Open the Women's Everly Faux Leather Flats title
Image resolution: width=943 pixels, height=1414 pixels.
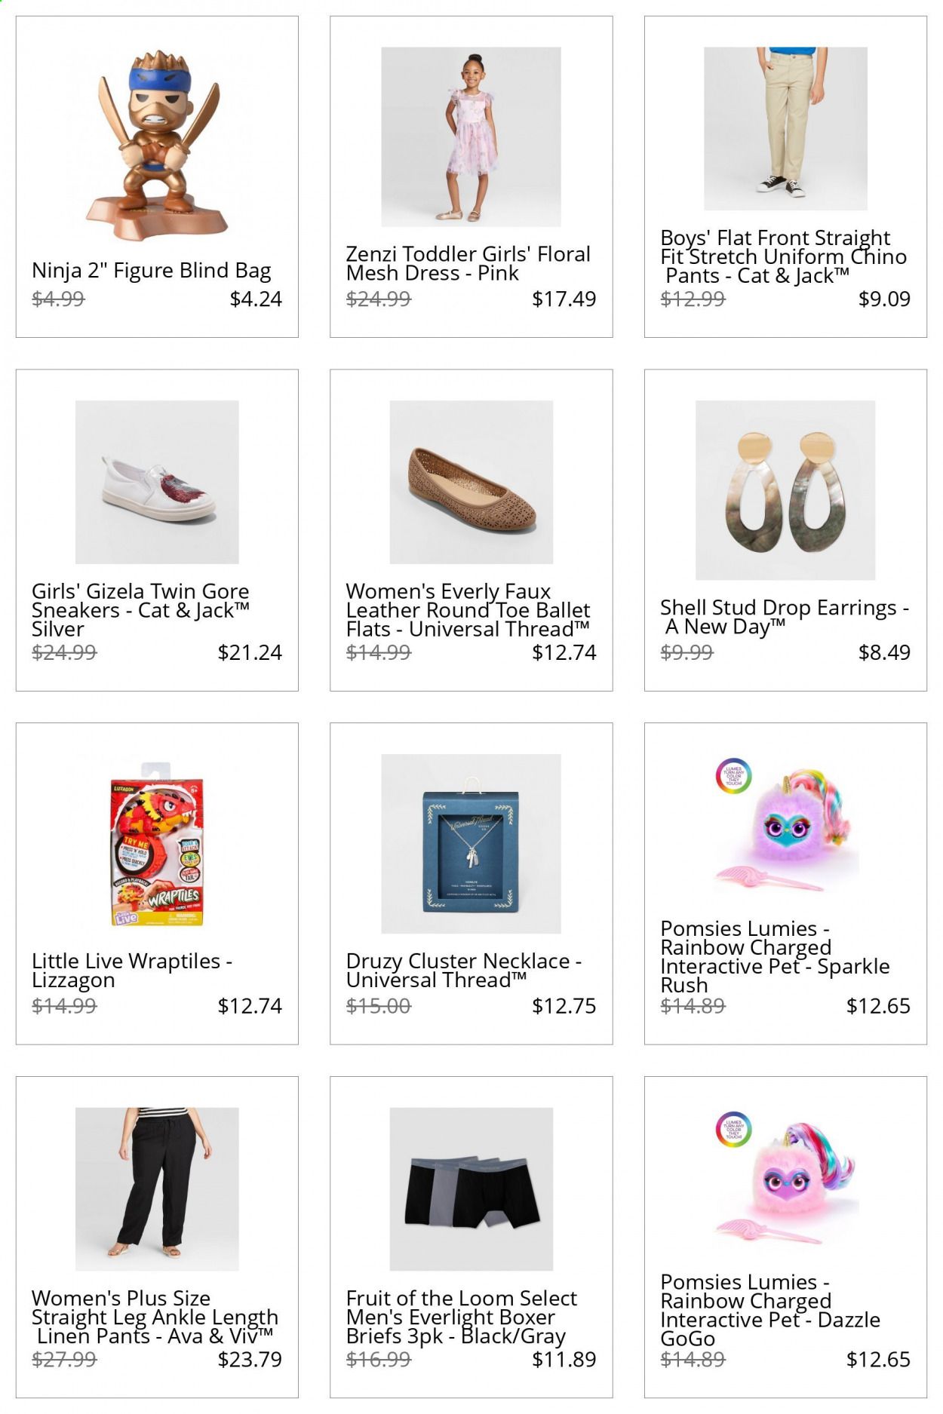coord(468,610)
